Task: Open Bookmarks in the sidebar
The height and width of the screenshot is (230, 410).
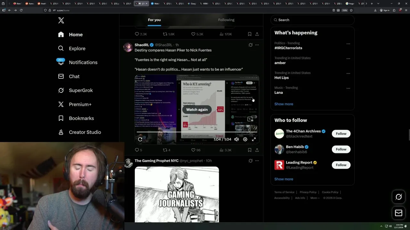Action: tap(76, 118)
